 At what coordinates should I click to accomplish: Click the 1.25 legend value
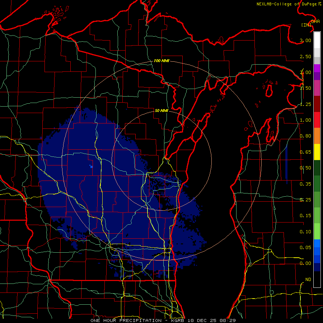305,104
